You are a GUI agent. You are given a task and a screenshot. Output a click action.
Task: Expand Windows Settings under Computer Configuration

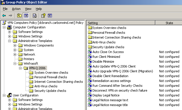pyautogui.click(x=10, y=36)
